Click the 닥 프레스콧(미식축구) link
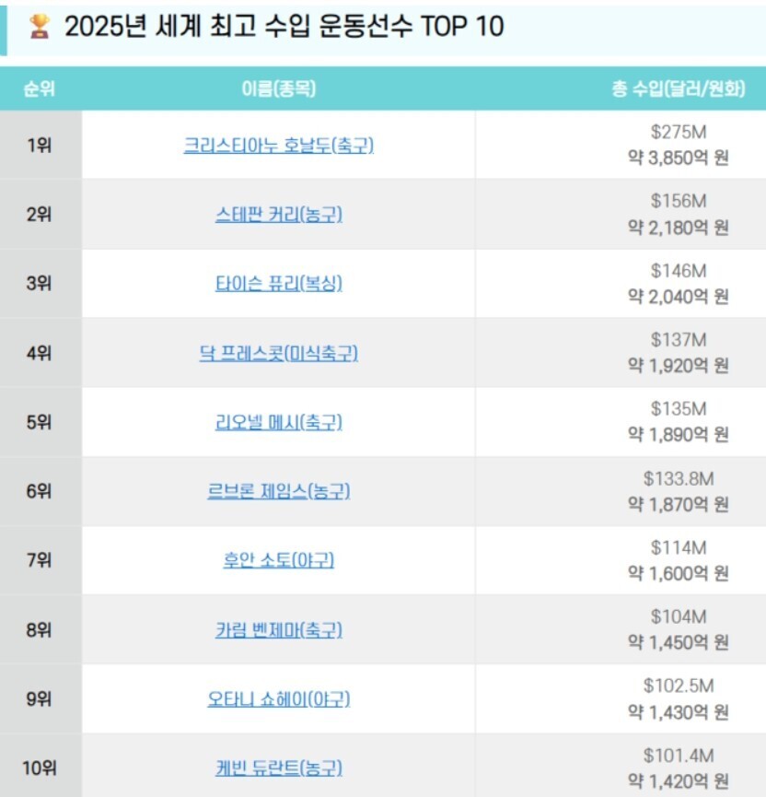The image size is (766, 797). [x=279, y=353]
